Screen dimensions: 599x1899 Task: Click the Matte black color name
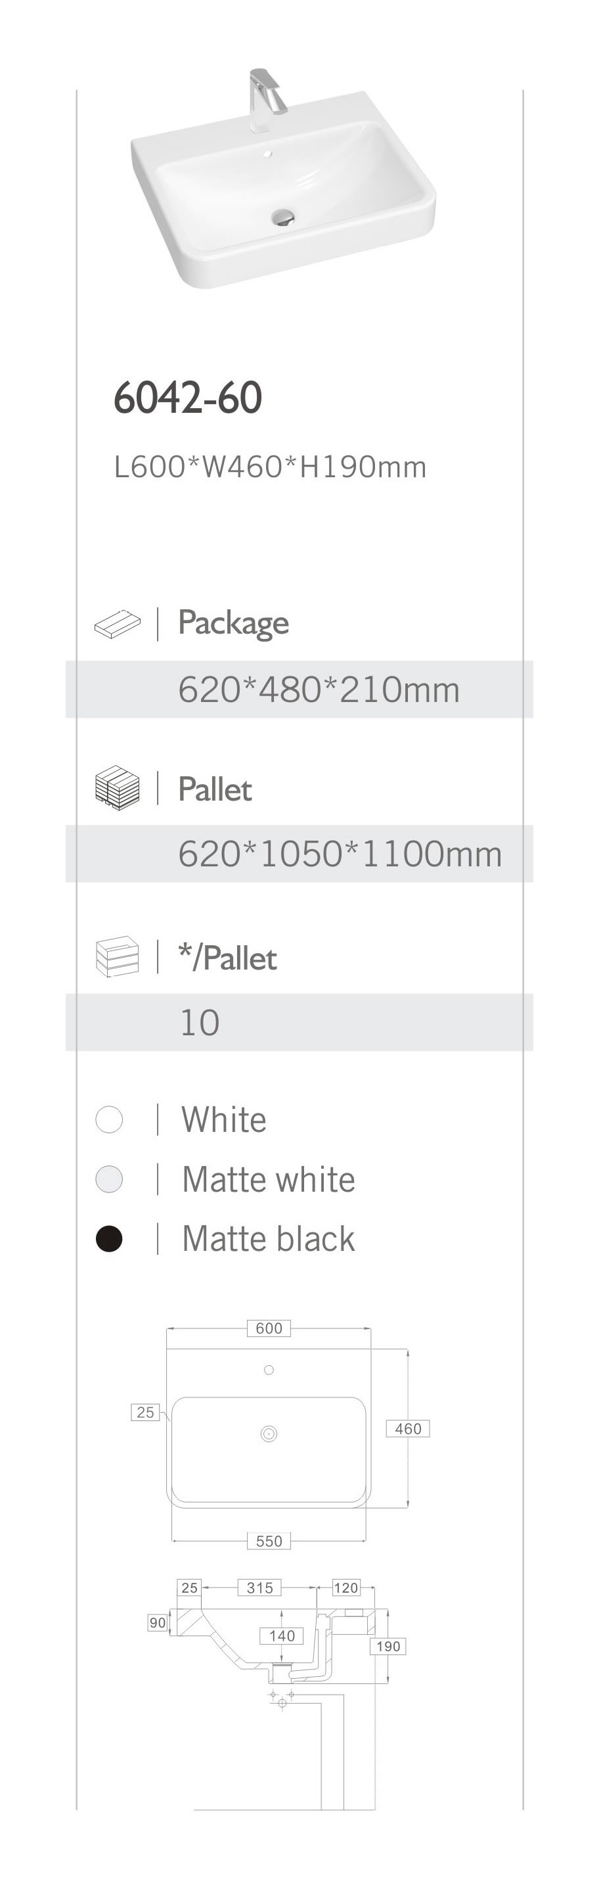point(268,1238)
